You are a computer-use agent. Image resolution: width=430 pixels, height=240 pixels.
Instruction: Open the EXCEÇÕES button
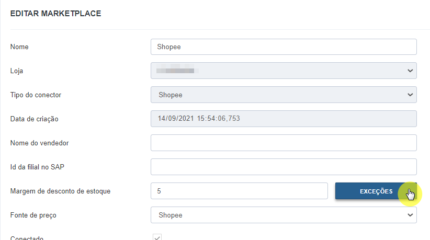pyautogui.click(x=376, y=191)
